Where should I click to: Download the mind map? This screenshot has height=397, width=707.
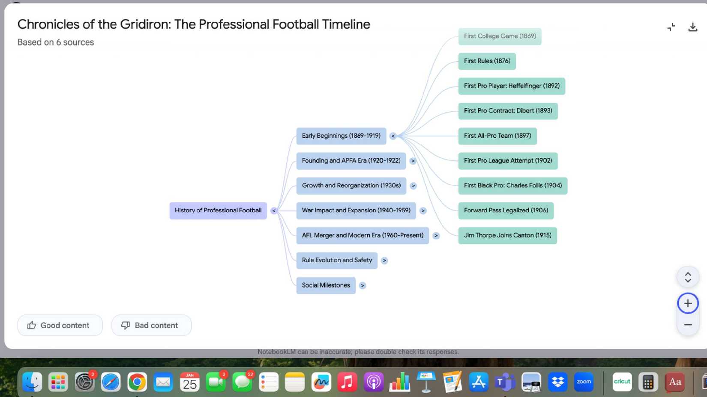click(x=693, y=27)
